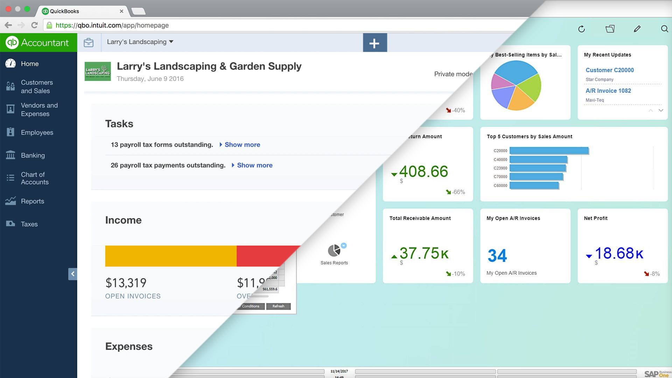Click the C60000 customer bar
The height and width of the screenshot is (378, 672).
534,185
